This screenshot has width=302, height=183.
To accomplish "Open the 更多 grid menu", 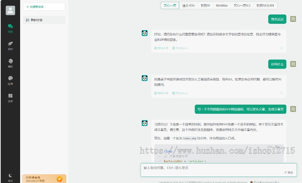I will (x=10, y=98).
